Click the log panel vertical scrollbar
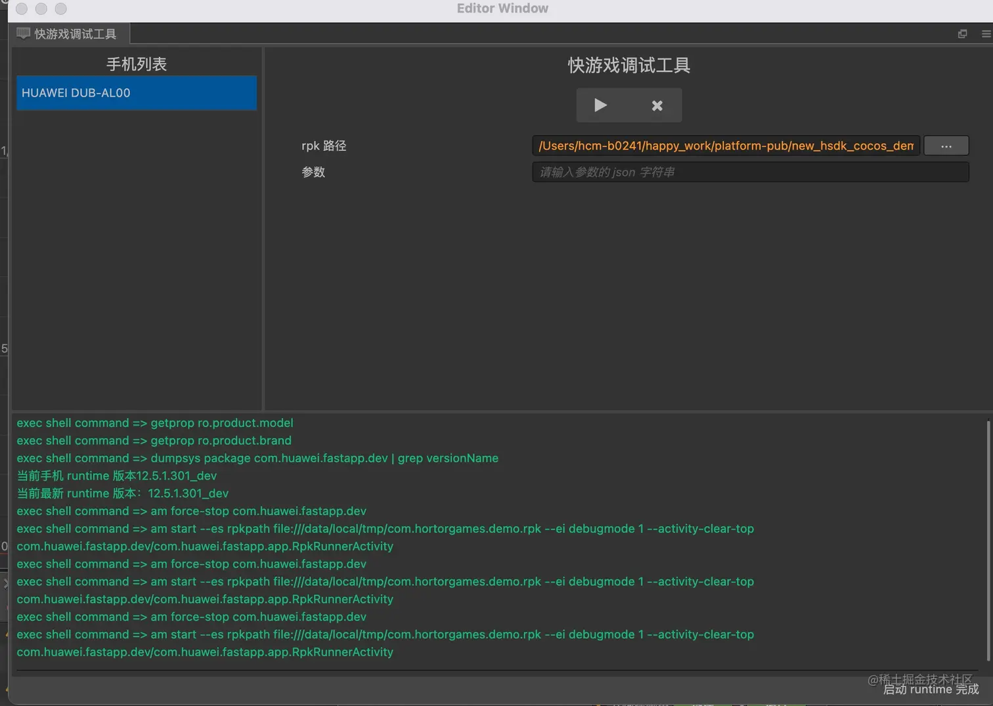Viewport: 993px width, 706px height. pyautogui.click(x=988, y=541)
